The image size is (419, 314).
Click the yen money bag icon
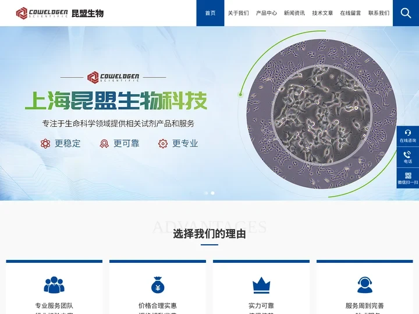158,284
